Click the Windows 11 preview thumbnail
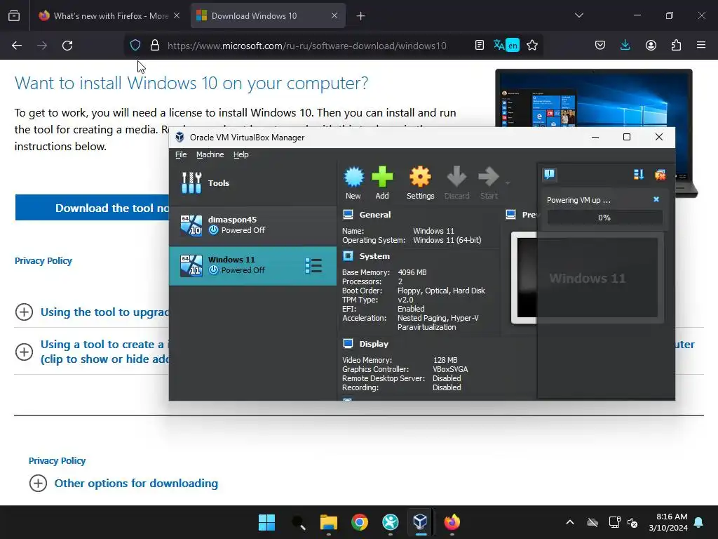Viewport: 718px width, 539px height. [x=587, y=278]
